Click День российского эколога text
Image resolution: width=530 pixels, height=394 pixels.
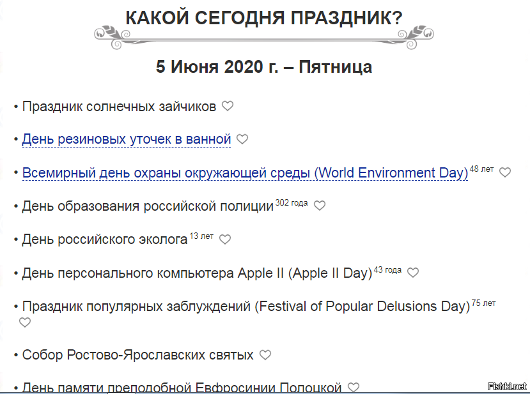tap(104, 239)
